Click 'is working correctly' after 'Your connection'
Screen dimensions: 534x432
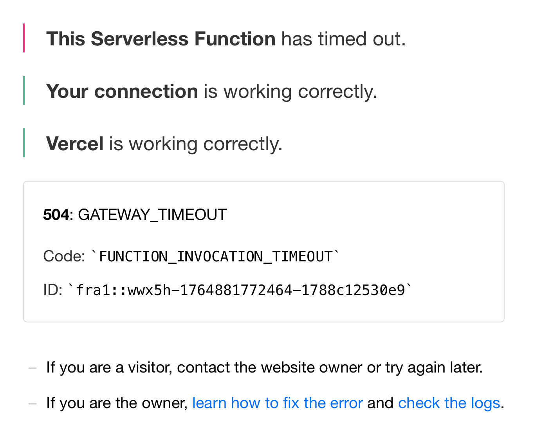tap(290, 92)
